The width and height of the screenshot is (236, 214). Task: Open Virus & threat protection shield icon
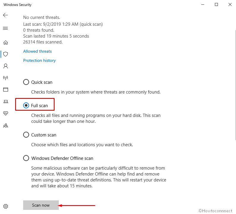pos(6,54)
